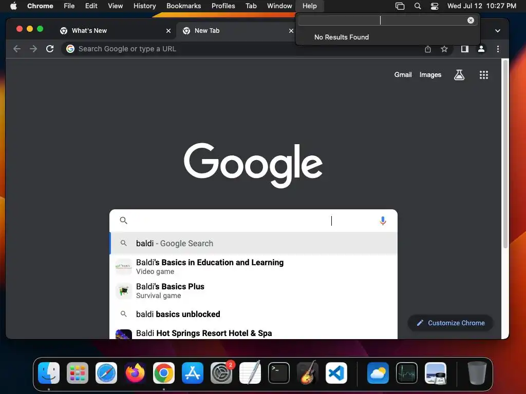Click the page vertical scrollbar
This screenshot has height=394, width=526.
tap(505, 154)
